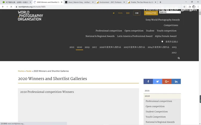Click Home breadcrumb link

point(21,71)
